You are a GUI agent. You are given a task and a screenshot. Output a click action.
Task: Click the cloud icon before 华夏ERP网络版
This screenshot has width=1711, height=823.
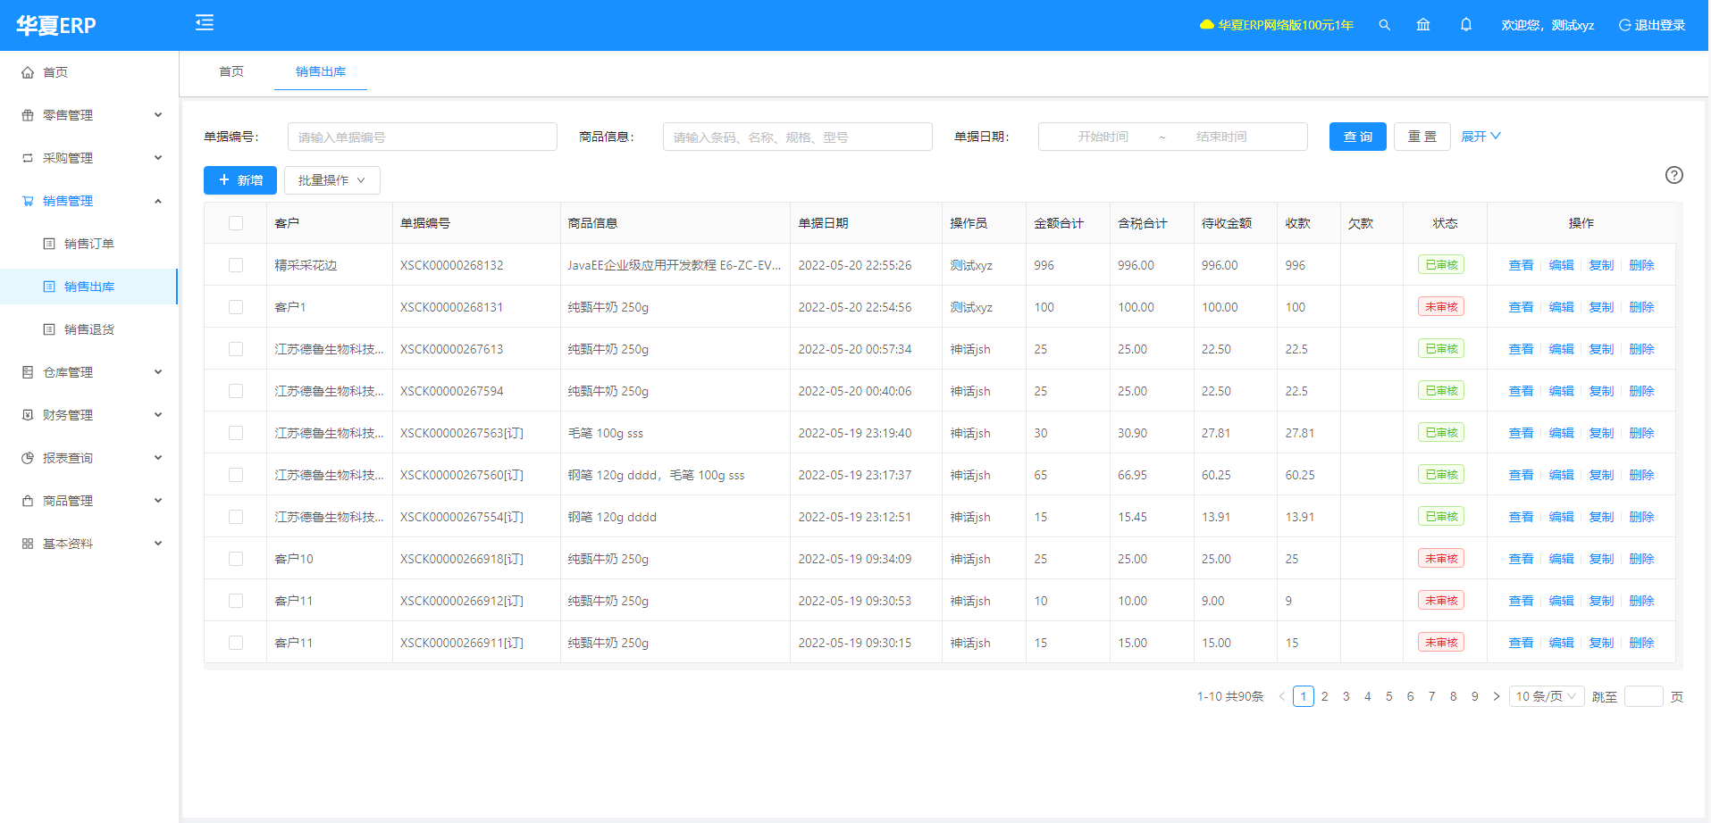point(1207,25)
